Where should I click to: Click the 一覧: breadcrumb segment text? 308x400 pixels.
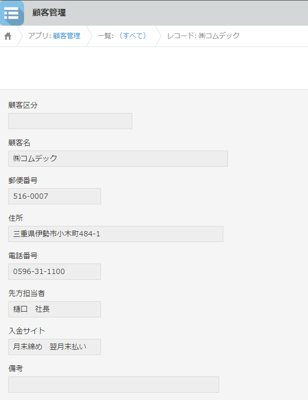tap(106, 36)
